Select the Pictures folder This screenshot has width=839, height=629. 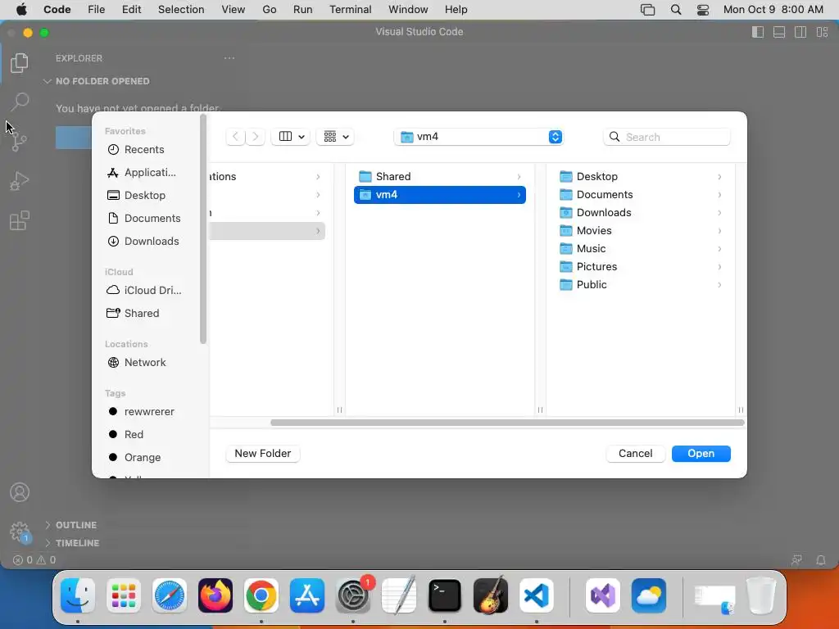click(x=641, y=266)
